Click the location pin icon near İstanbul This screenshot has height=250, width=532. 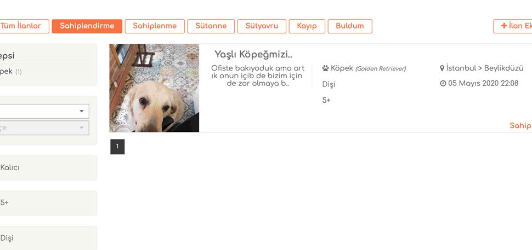[442, 68]
